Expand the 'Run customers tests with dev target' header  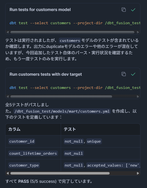pyautogui.click(x=46, y=74)
